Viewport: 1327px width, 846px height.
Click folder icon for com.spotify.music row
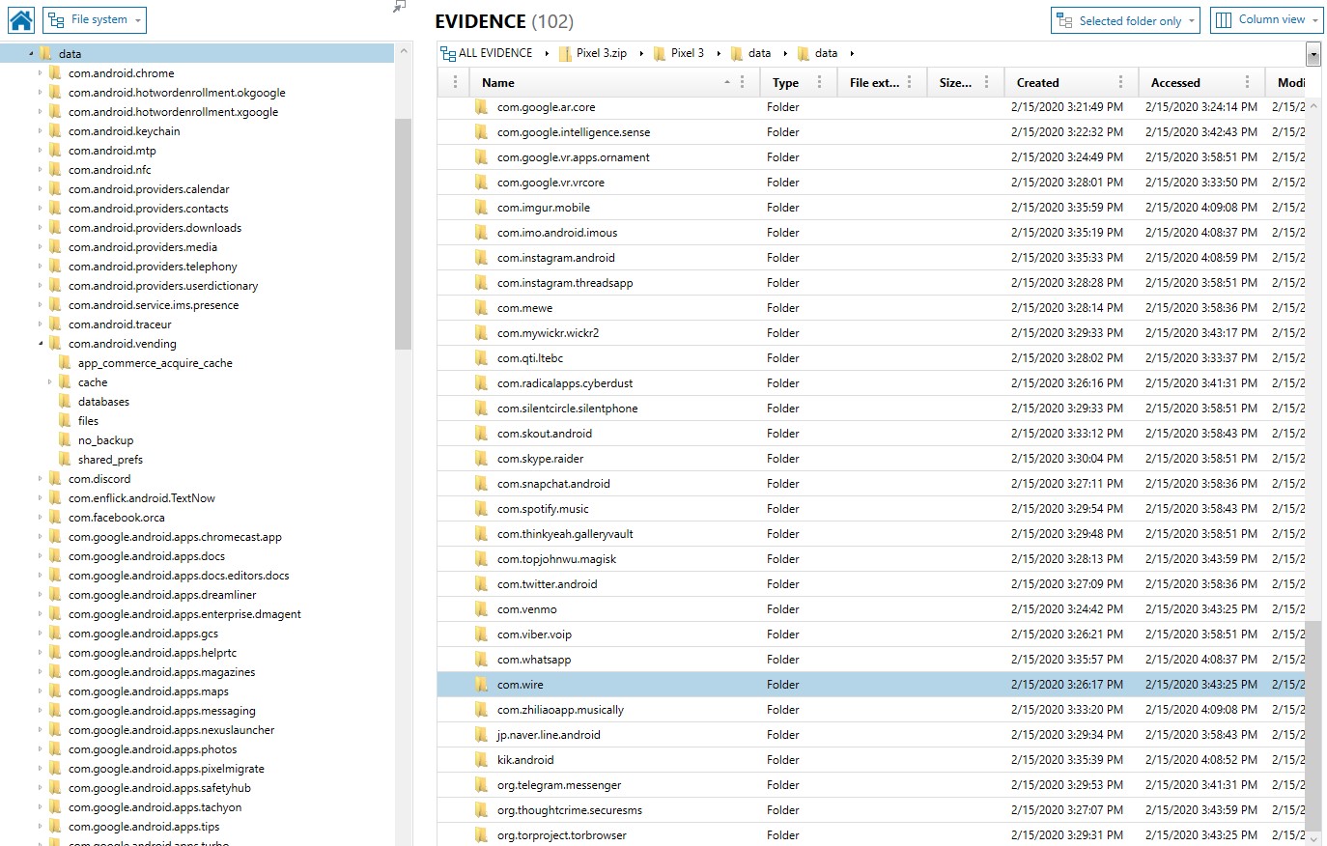click(x=481, y=509)
